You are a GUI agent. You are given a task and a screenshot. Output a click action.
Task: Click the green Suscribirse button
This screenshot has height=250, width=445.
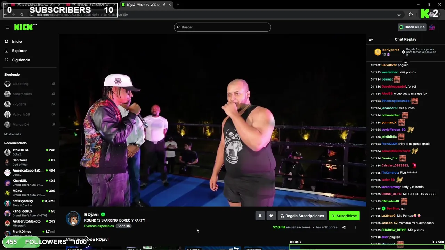[x=344, y=216]
